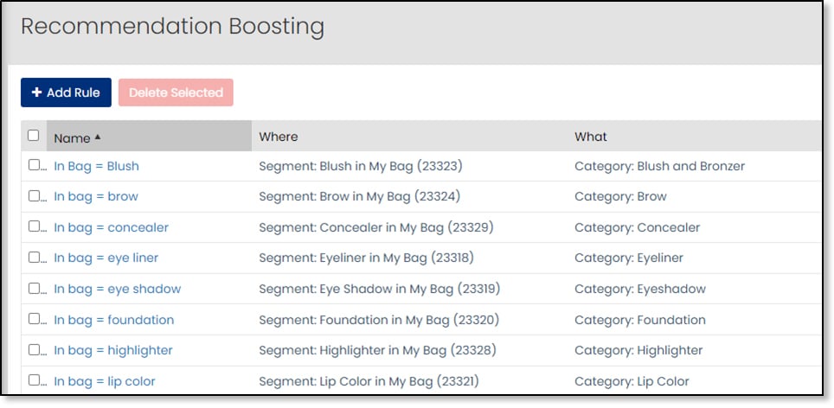
Task: Tick the In bag = concealer checkbox
Action: point(34,226)
